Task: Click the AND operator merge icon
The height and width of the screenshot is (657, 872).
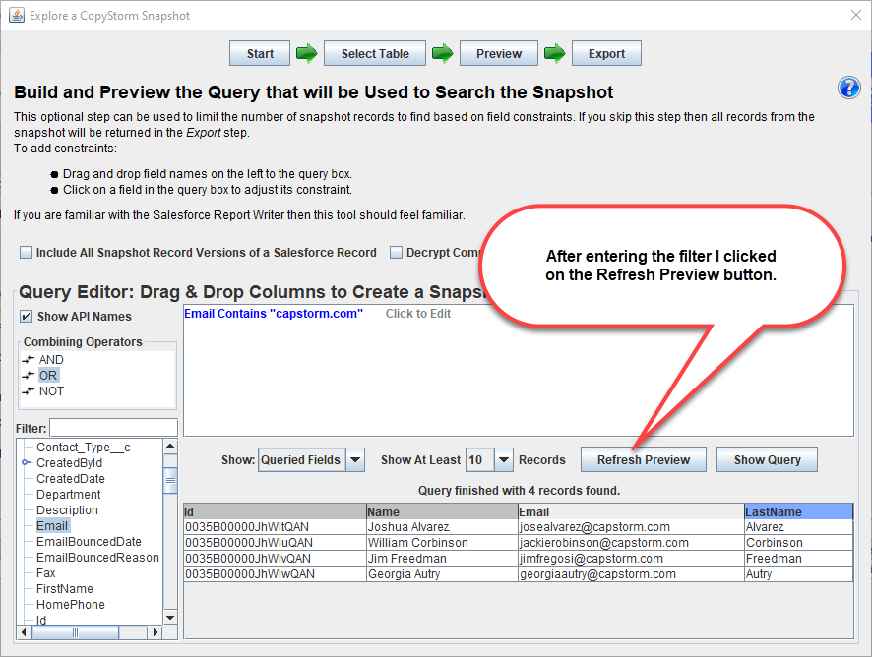Action: click(x=28, y=360)
